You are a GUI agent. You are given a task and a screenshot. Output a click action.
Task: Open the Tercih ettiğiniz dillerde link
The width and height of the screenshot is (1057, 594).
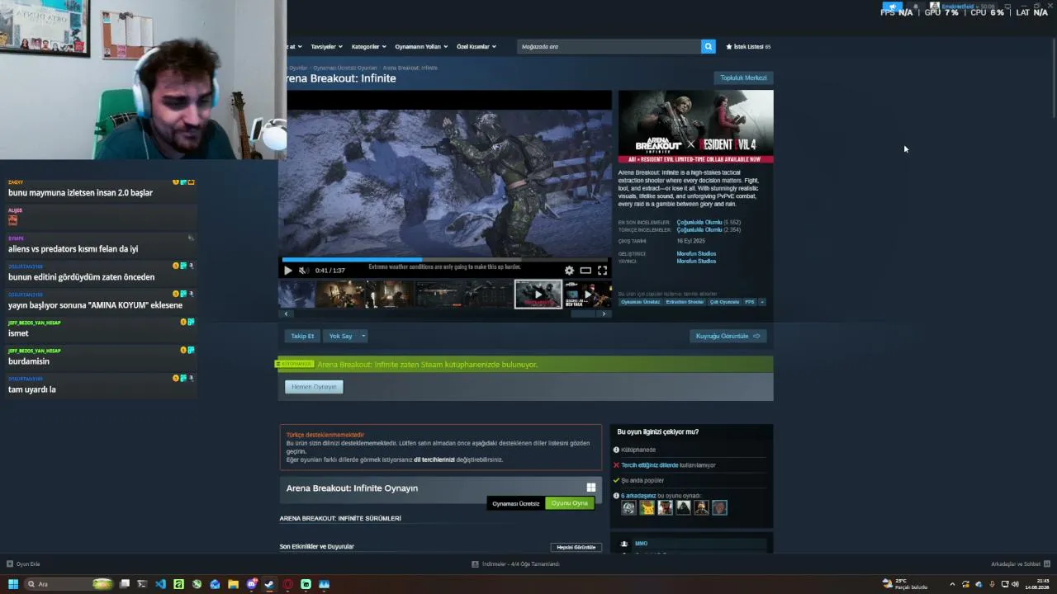tap(649, 465)
